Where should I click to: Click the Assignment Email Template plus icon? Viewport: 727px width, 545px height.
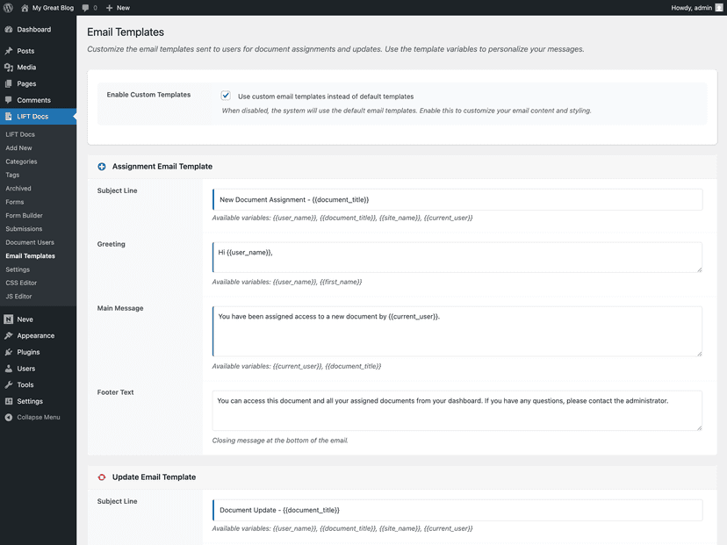tap(102, 167)
